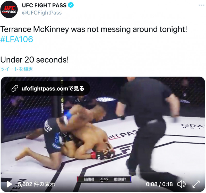206x193 pixels.
Task: Click the chain link icon on the video overlay
Action: [15, 88]
